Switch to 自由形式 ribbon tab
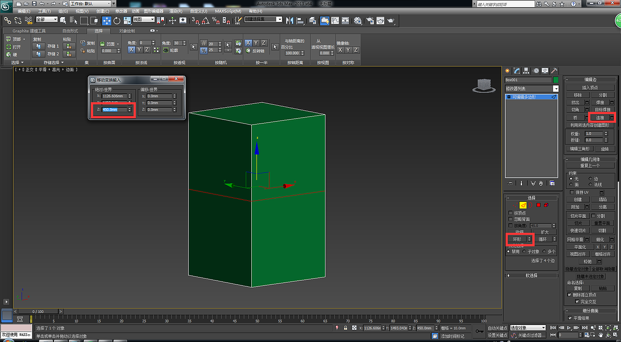This screenshot has height=342, width=621. (70, 31)
